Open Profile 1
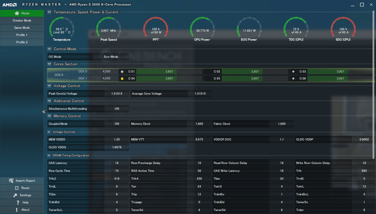The image size is (376, 214). [x=22, y=35]
